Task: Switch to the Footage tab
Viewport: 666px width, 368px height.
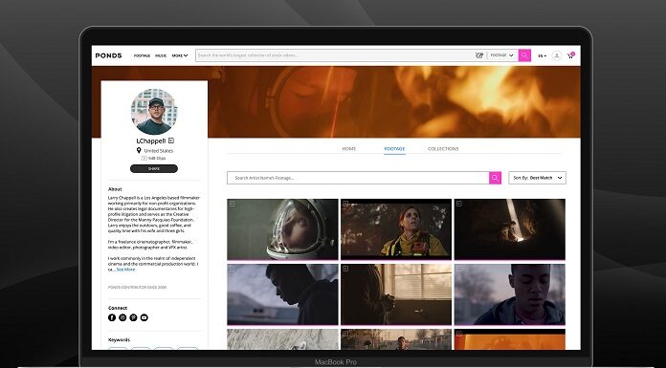Action: 394,148
